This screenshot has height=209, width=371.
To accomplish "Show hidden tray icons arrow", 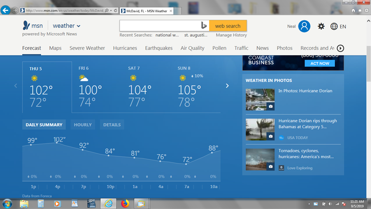I will pos(309,204).
